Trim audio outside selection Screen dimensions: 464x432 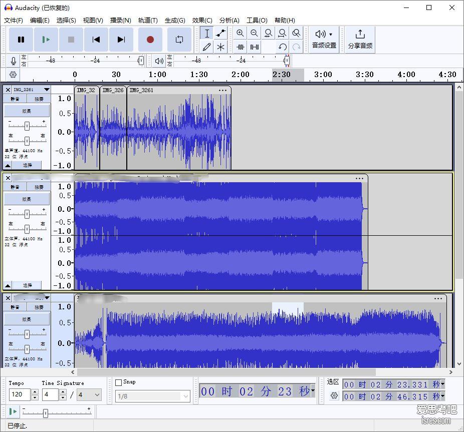coord(240,47)
